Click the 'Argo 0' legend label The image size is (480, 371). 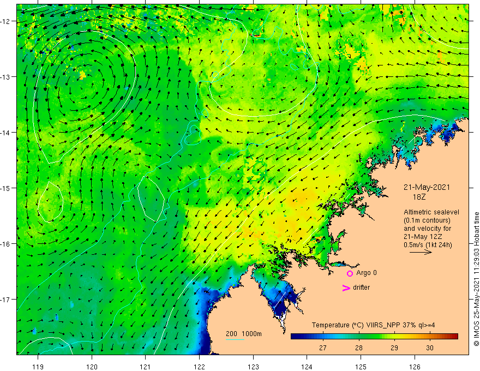(367, 273)
